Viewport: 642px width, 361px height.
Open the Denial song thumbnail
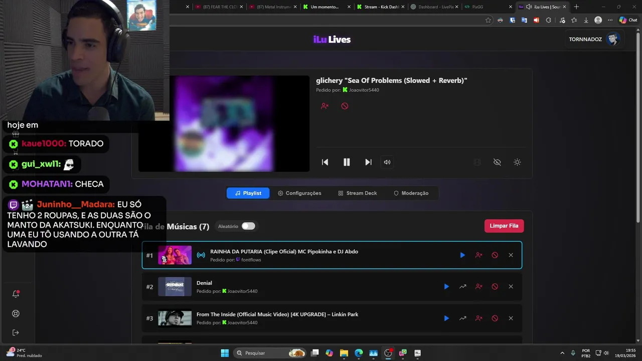coord(175,287)
